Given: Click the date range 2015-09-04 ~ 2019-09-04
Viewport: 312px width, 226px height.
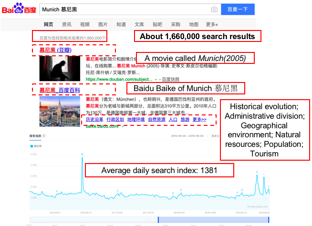Looking at the screenshot, I should pyautogui.click(x=187, y=136).
